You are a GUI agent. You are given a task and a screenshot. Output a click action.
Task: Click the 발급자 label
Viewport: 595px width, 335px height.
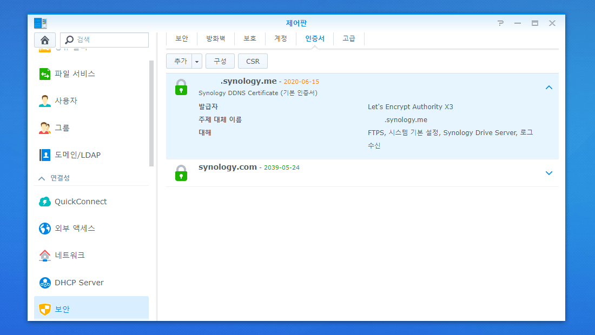(208, 107)
